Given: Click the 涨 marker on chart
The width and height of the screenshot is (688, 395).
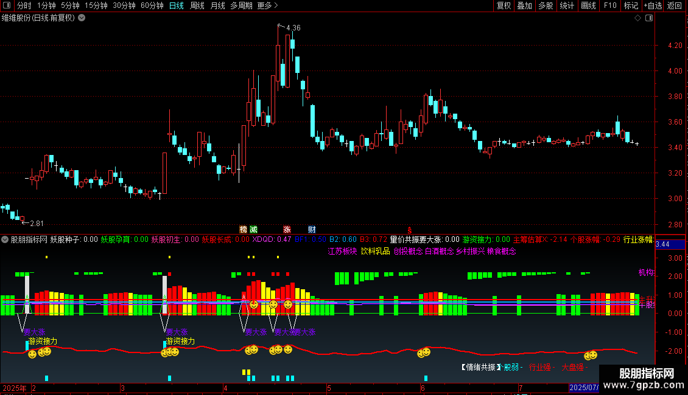Looking at the screenshot, I should point(287,230).
